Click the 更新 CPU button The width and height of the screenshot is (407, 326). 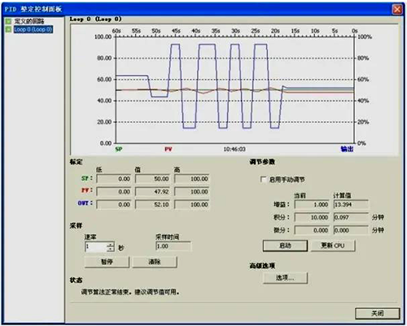[333, 246]
